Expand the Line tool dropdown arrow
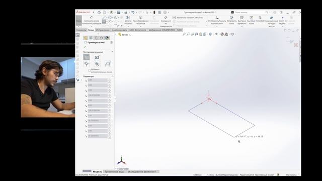 (107, 18)
